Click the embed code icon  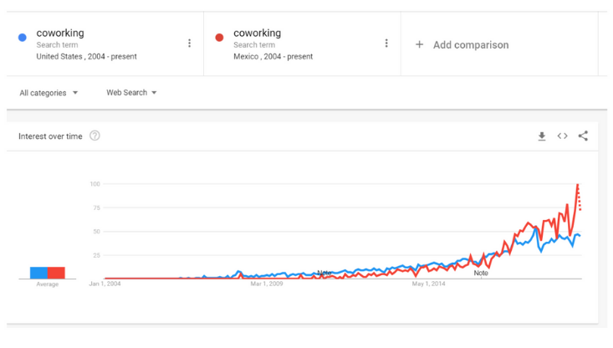[563, 136]
